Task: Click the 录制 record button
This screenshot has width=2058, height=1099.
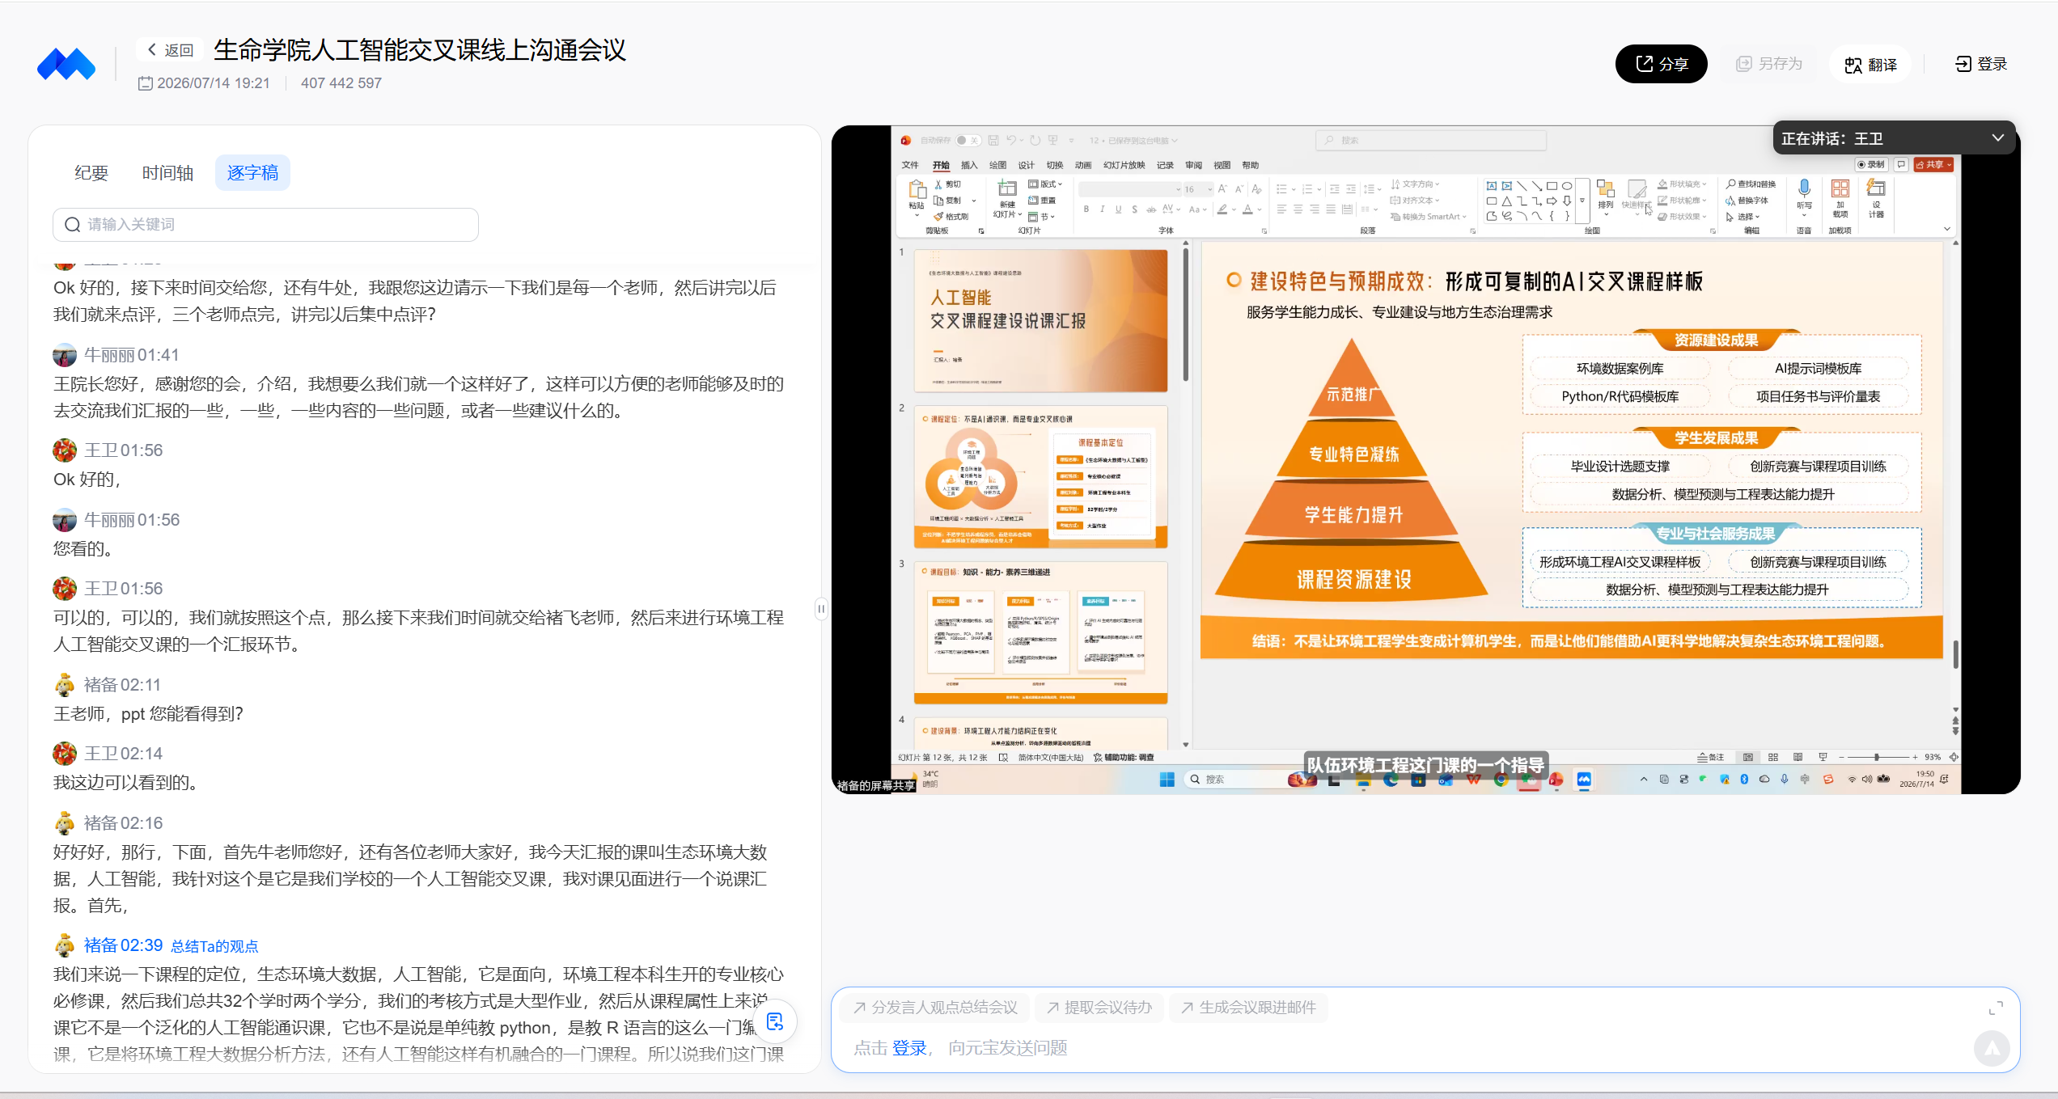Action: pyautogui.click(x=1871, y=164)
